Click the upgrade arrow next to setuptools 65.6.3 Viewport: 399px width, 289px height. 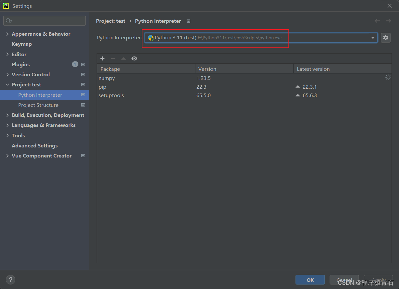(298, 95)
